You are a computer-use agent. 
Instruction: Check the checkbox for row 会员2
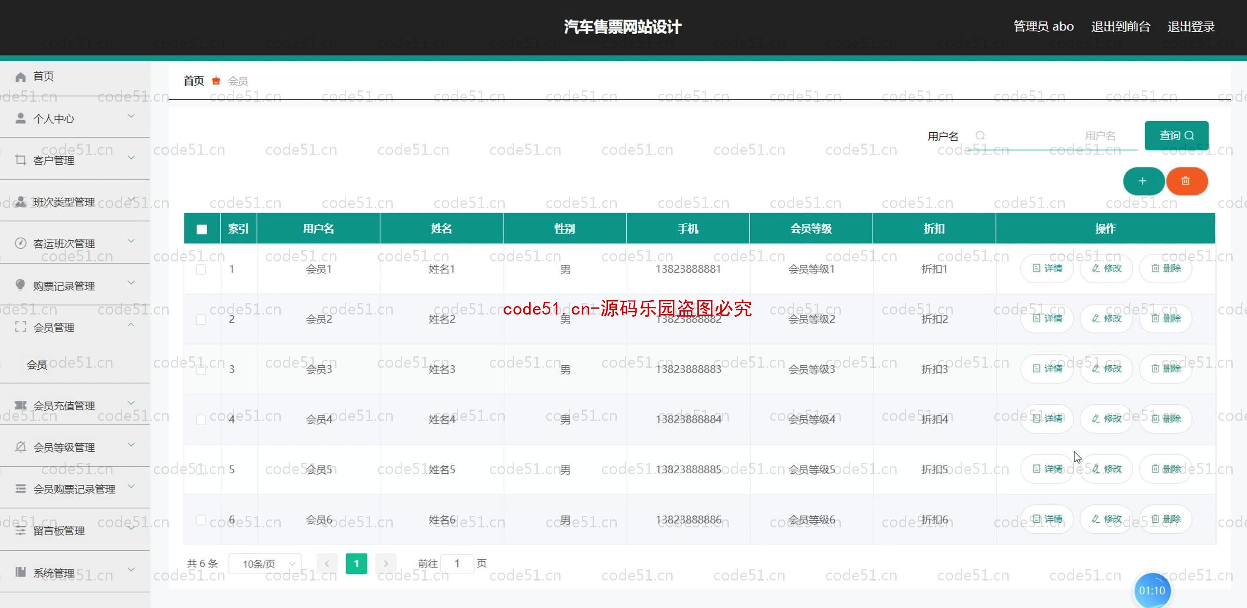(x=201, y=319)
